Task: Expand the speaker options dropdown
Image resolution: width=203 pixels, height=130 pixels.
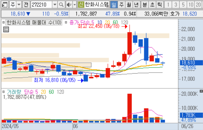Action: pyautogui.click(x=75, y=5)
